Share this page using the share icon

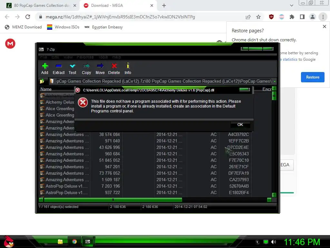point(248,17)
